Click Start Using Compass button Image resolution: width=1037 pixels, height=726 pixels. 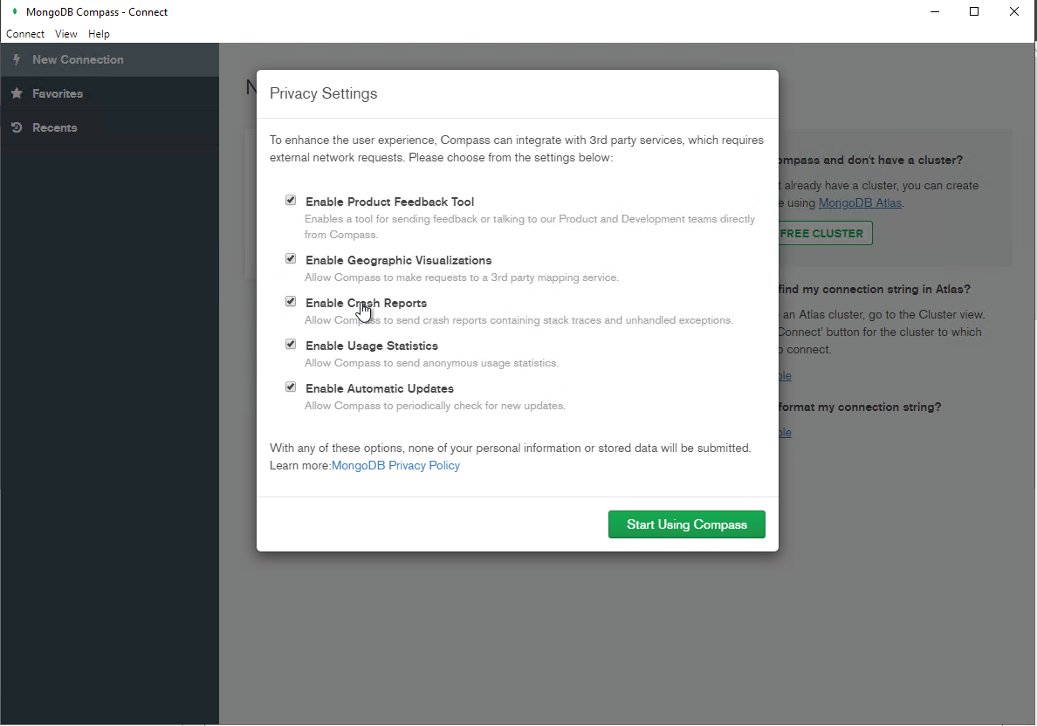686,524
